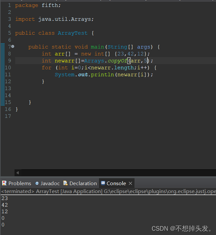This screenshot has width=216, height=235.
Task: Click the first '0' in console output
Action: click(x=3, y=218)
